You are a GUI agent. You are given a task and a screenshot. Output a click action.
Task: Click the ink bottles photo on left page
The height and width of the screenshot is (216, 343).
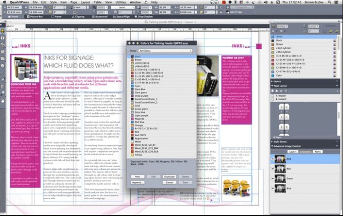tap(25, 68)
